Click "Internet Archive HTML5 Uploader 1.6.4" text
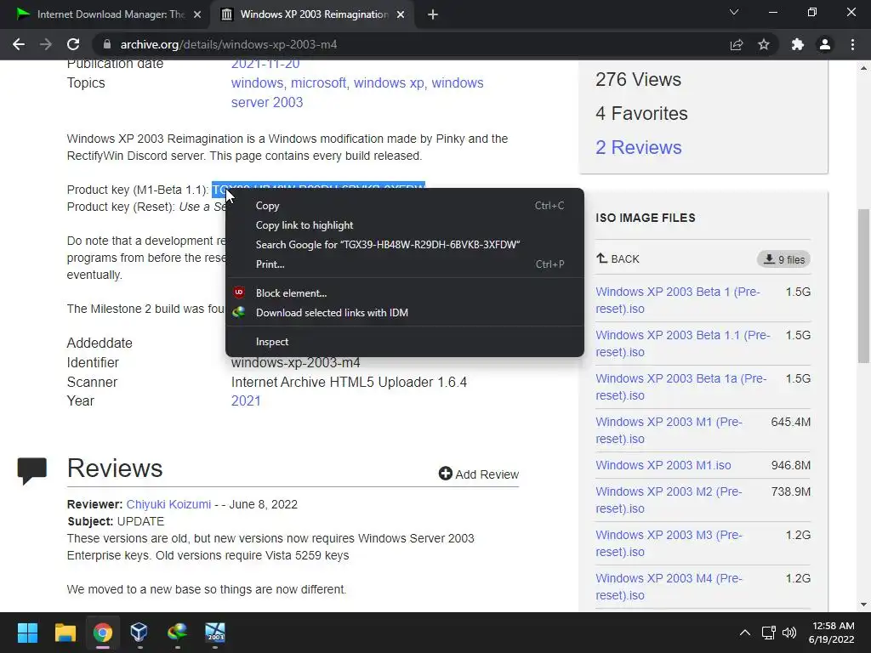Image resolution: width=871 pixels, height=653 pixels. [x=349, y=382]
